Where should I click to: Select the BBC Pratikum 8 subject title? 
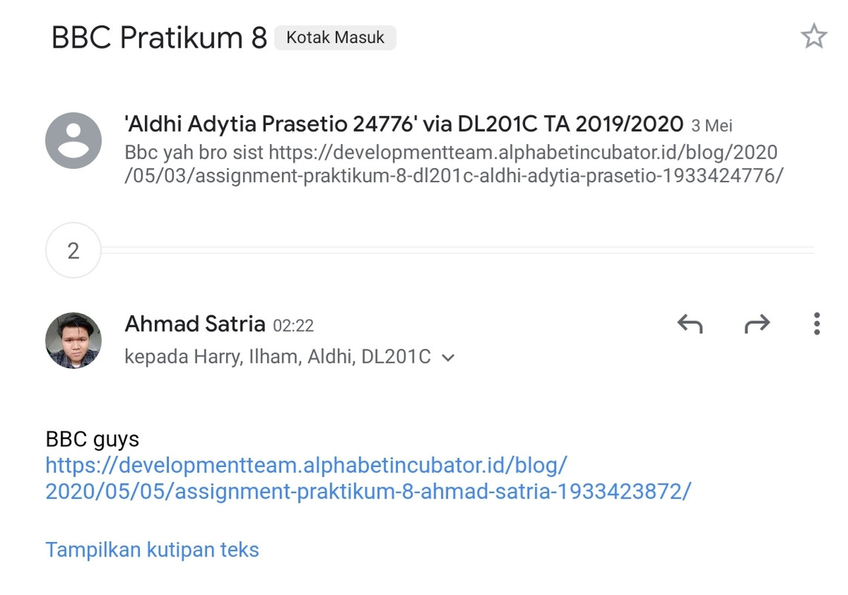point(159,38)
